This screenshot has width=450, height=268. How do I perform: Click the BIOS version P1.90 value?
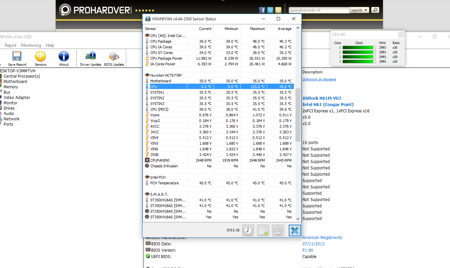(308, 250)
